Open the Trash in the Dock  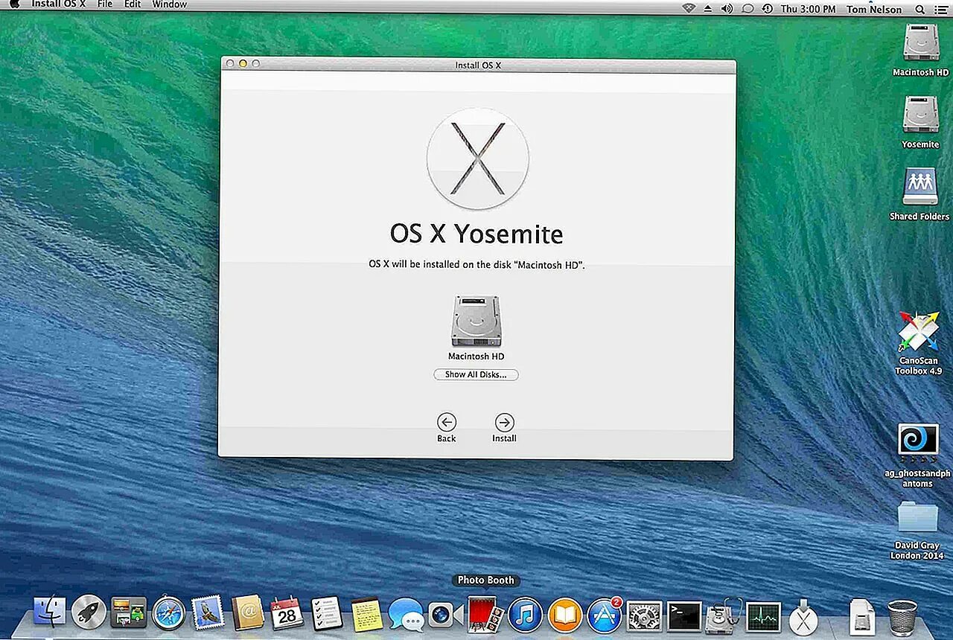902,618
